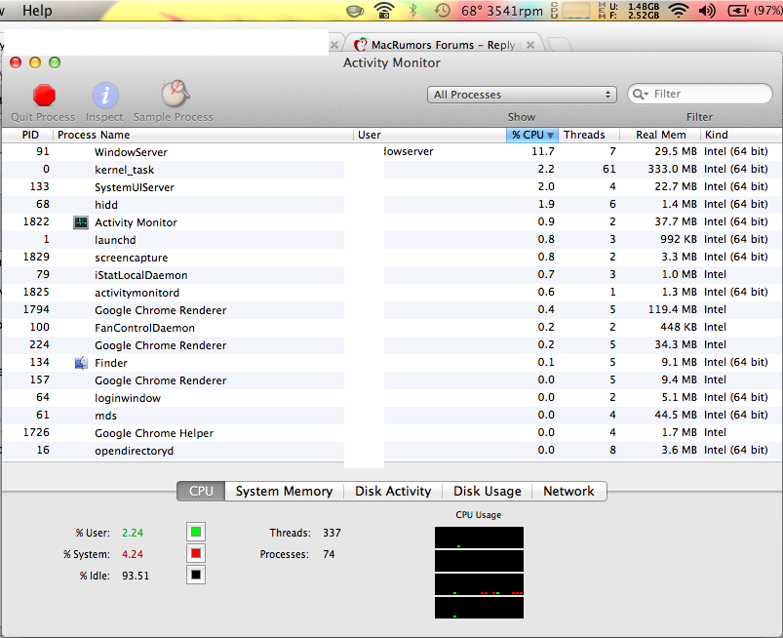The height and width of the screenshot is (638, 783).
Task: Switch to System Memory tab
Action: [x=284, y=491]
